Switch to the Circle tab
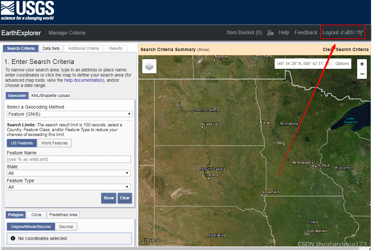 [x=36, y=215]
